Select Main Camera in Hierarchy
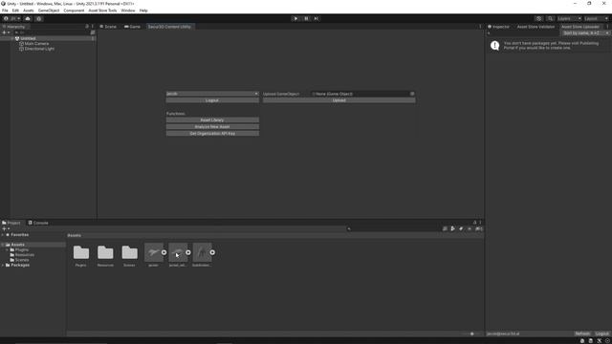The width and height of the screenshot is (612, 344). click(x=36, y=44)
